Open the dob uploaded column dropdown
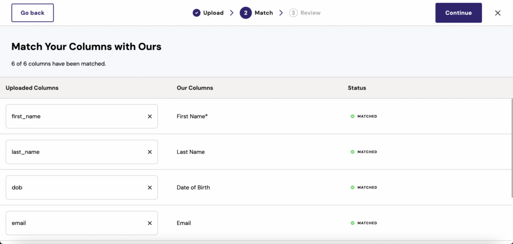The image size is (513, 244). pos(75,187)
